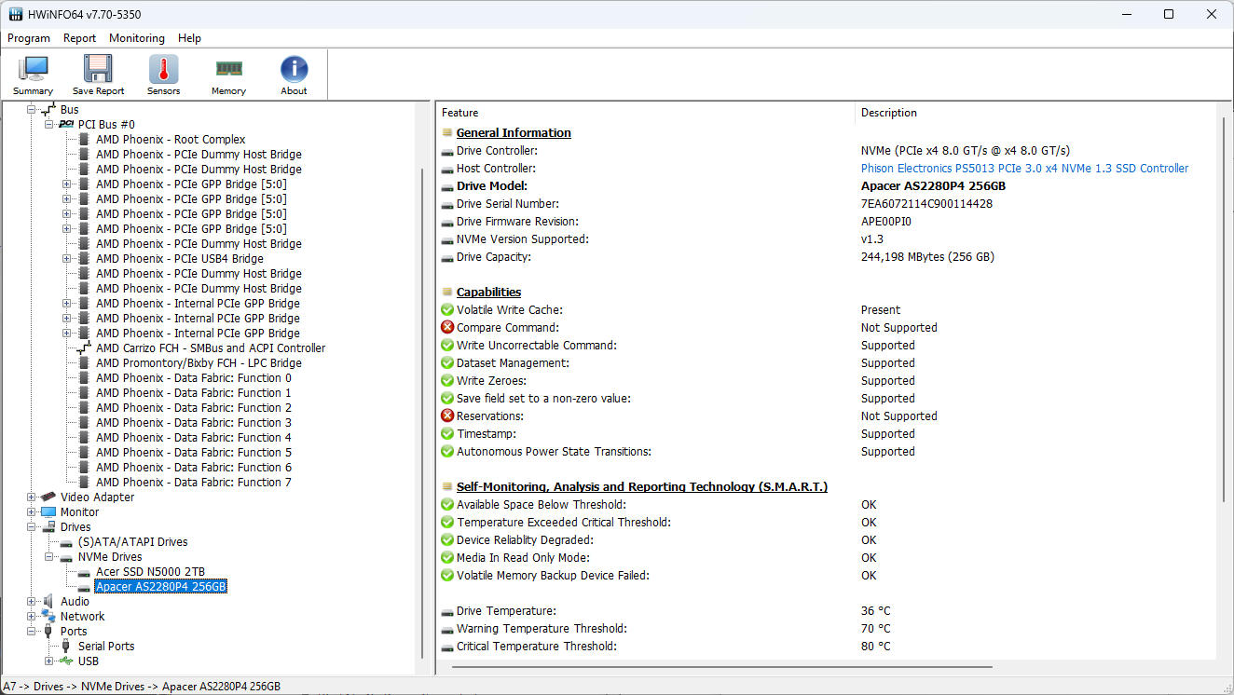Click the HWiNFO64 title bar app icon
Viewport: 1234px width, 695px height.
(x=16, y=15)
